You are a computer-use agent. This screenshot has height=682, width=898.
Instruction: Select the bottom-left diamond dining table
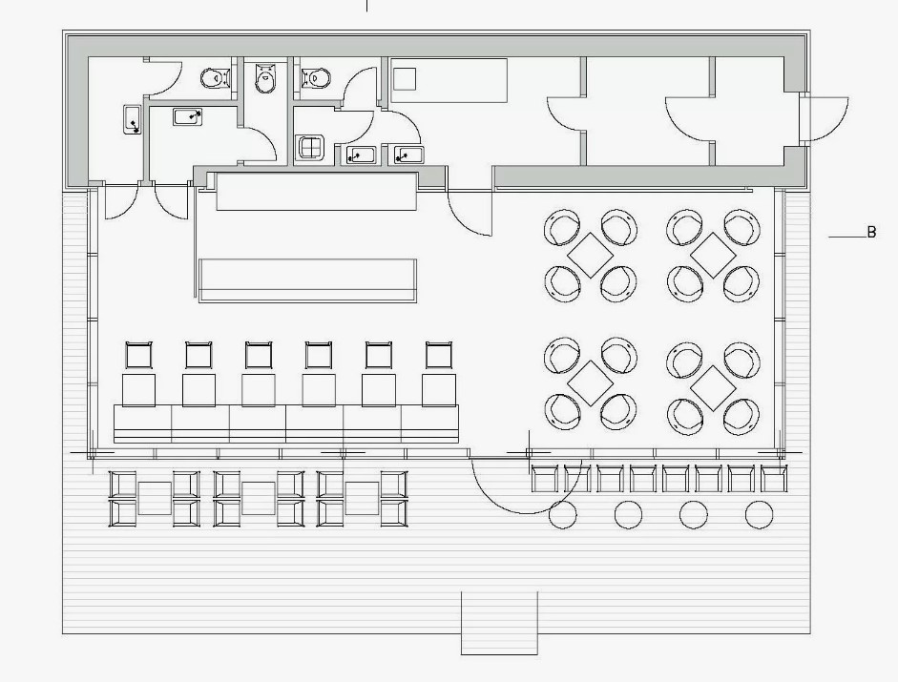591,386
